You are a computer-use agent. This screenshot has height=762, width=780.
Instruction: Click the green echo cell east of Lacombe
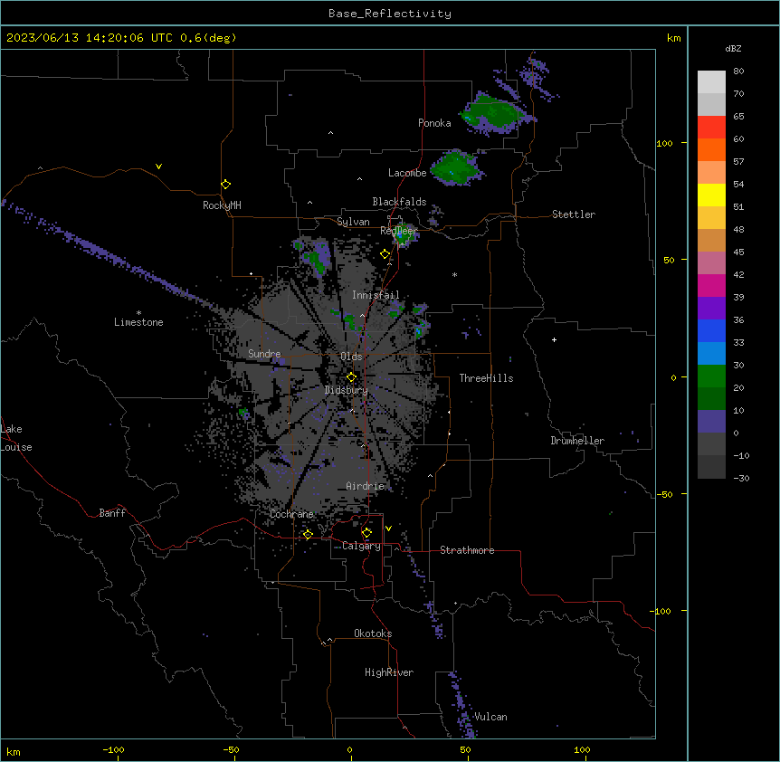click(456, 167)
